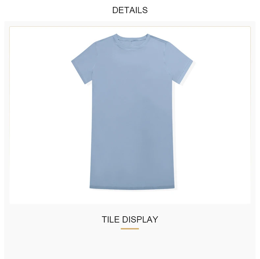Select the TILE DISPLAY heading text

(x=130, y=220)
